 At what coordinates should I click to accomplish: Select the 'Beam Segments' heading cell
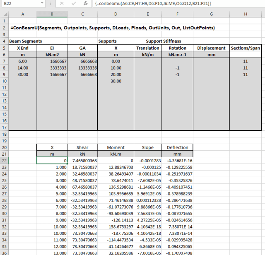click(x=26, y=41)
